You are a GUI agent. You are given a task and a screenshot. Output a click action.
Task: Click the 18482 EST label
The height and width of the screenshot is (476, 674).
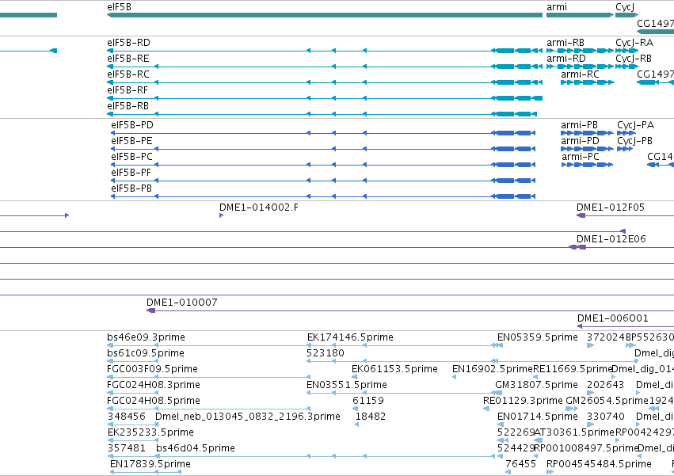point(371,417)
